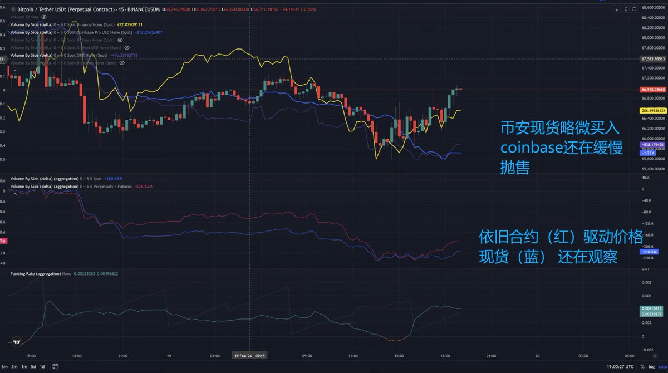Click the maximize pane icon top right
Image resolution: width=668 pixels, height=373 pixels.
tap(635, 9)
